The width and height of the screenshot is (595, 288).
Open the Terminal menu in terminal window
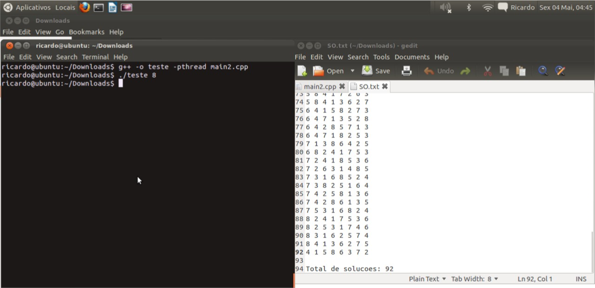click(x=95, y=57)
